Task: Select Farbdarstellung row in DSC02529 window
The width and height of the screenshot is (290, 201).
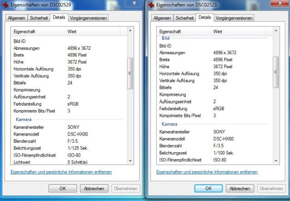Action: tap(69, 104)
